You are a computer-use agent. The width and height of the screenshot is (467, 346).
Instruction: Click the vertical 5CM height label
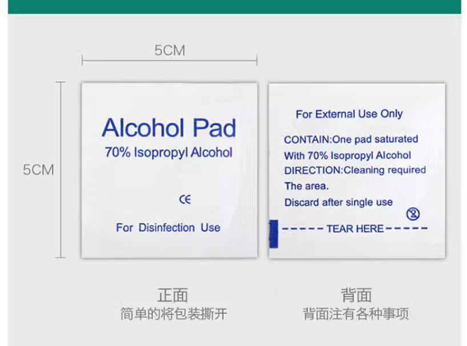pyautogui.click(x=39, y=170)
